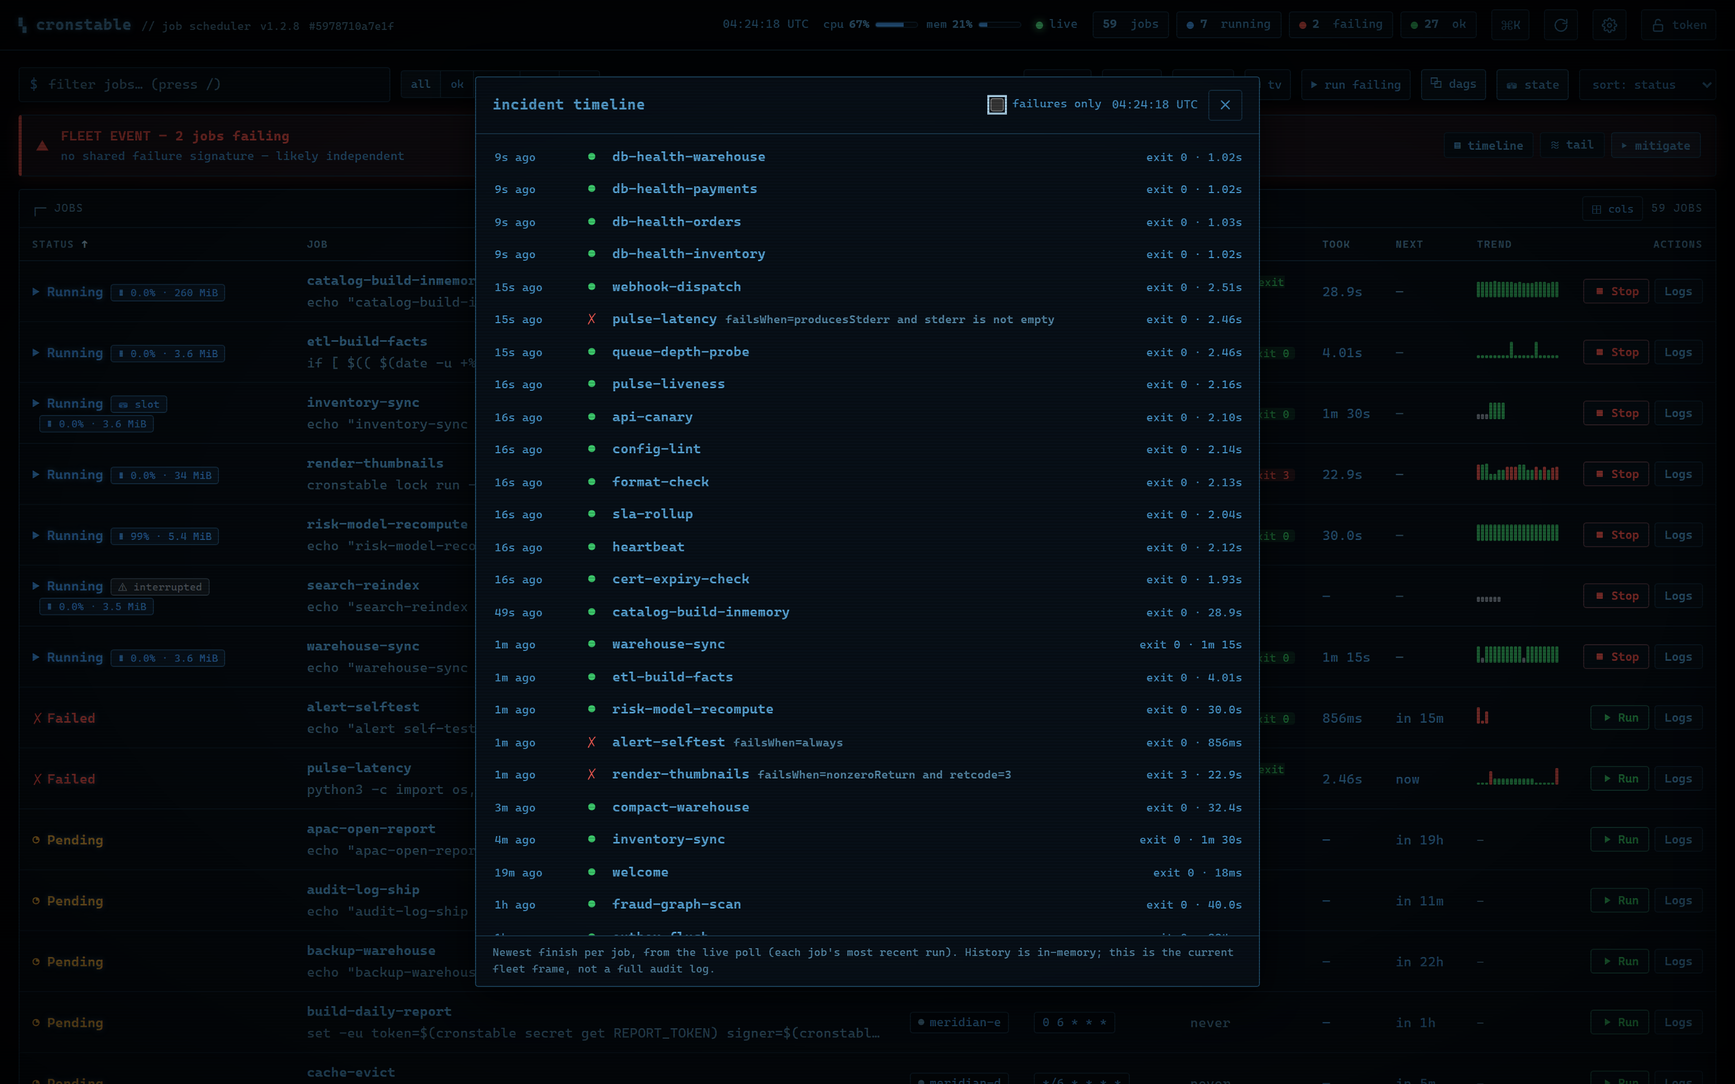Stop the etl-build-facts job
Screen dimensions: 1735x1084
pos(1616,352)
